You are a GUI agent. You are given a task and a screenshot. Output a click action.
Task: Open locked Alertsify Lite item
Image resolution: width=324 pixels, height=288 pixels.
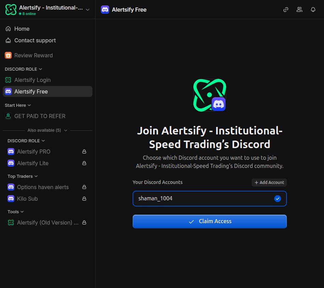[47, 163]
